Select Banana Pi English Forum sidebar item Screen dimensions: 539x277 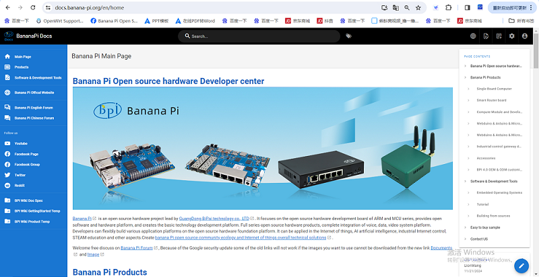click(34, 108)
